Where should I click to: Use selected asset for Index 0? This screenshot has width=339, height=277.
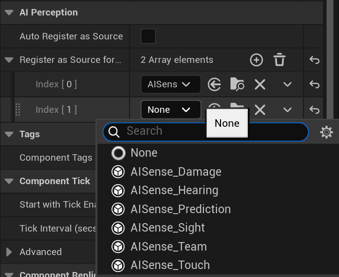click(x=214, y=84)
